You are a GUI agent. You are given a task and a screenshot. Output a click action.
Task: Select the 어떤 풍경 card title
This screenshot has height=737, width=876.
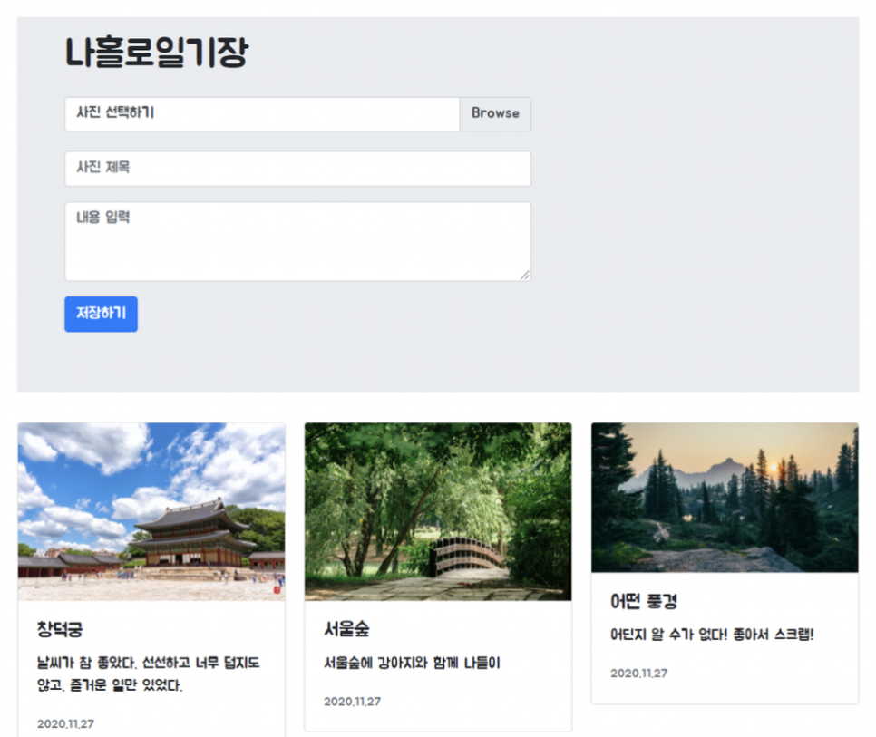pos(644,601)
